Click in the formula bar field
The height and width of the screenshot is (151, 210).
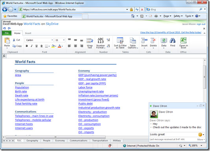[x=106, y=56]
